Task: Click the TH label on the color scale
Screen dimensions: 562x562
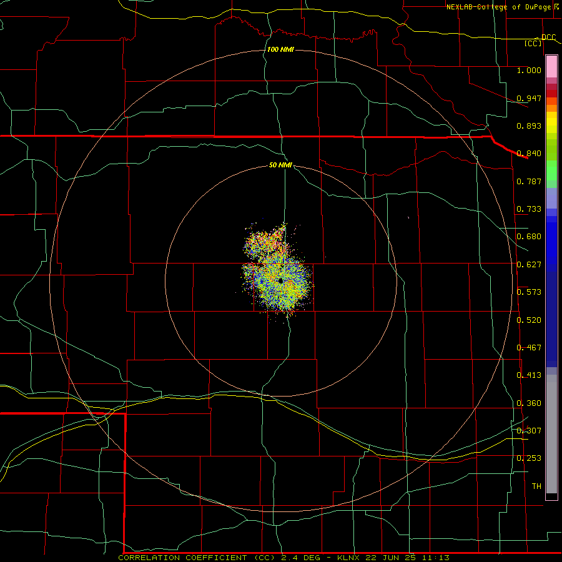Action: click(x=536, y=486)
